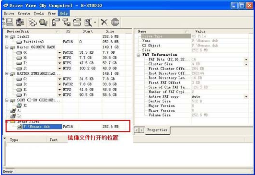The image size is (255, 175).
Task: Click the Type column header in the log
Action: tap(26, 140)
